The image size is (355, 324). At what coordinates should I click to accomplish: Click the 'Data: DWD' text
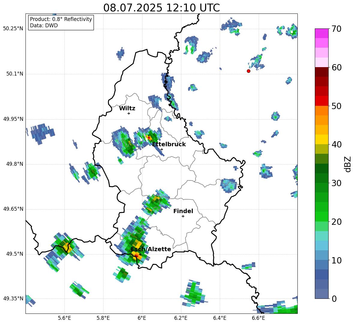click(x=44, y=25)
